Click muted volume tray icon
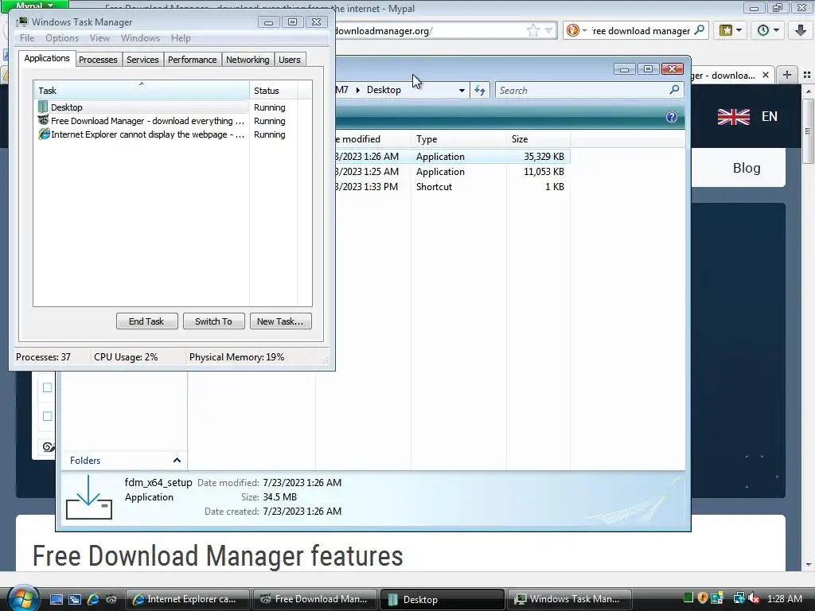This screenshot has width=815, height=611. 754,598
